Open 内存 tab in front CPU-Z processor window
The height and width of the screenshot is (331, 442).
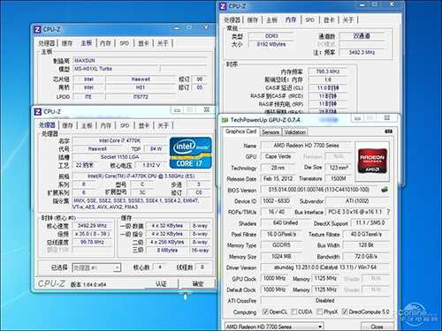106,125
